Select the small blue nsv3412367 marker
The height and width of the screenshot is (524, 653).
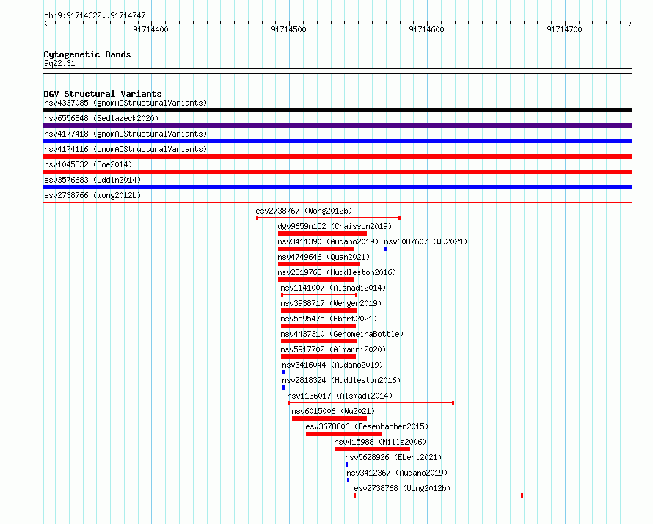349,480
